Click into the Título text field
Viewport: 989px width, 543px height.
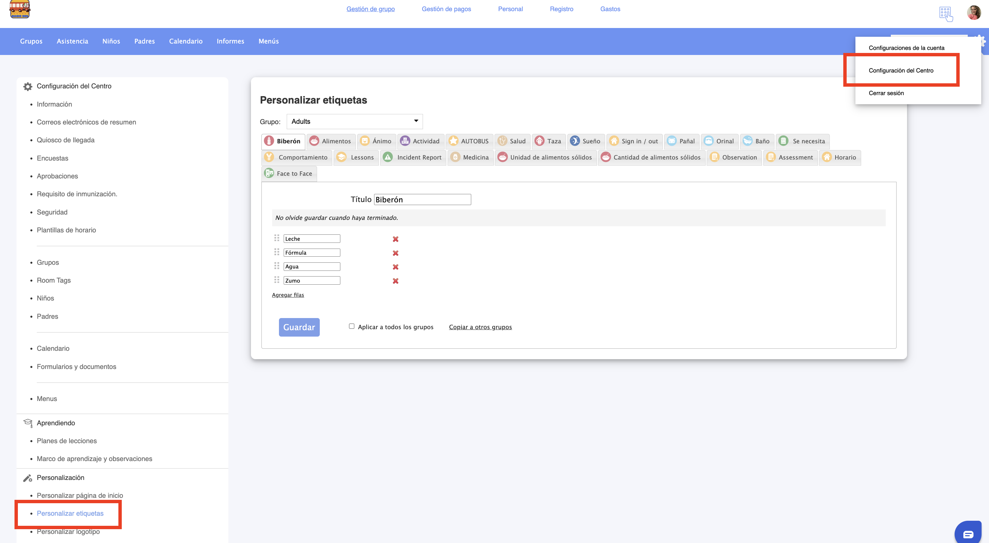coord(422,200)
